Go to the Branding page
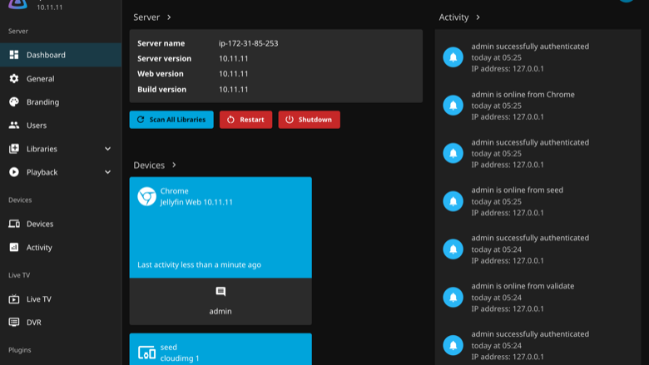The image size is (649, 365). click(x=61, y=102)
